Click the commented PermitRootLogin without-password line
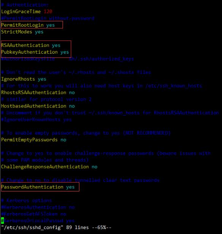Screen dimensions: 222x234 pyautogui.click(x=47, y=18)
